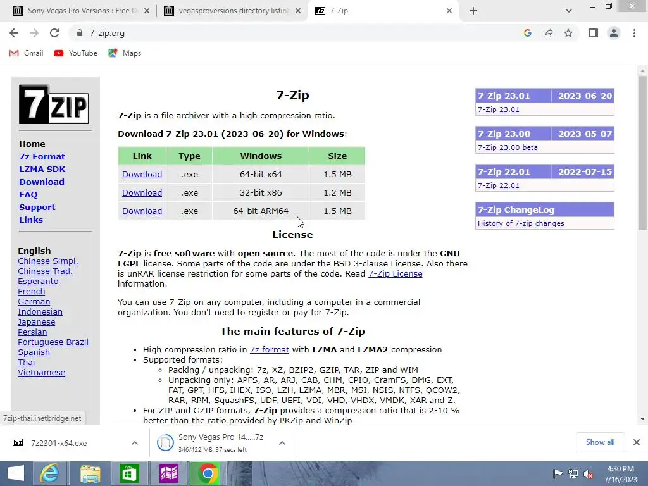Switch language to German

click(x=34, y=302)
